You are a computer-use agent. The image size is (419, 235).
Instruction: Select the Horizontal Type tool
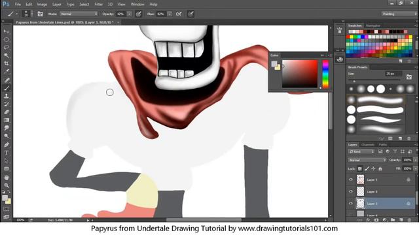click(7, 153)
